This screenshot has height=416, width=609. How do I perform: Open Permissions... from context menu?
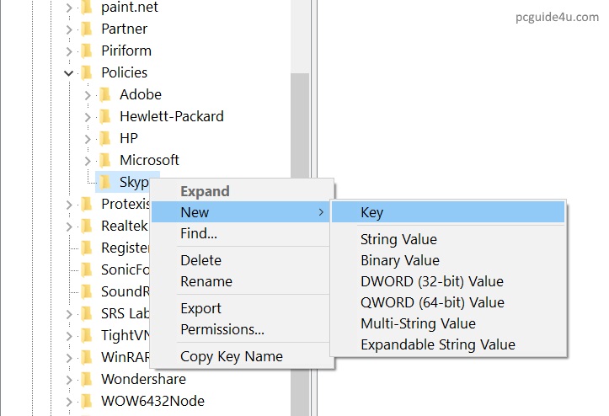point(222,329)
